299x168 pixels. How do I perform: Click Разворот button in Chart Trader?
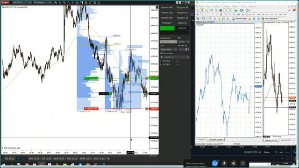click(167, 23)
